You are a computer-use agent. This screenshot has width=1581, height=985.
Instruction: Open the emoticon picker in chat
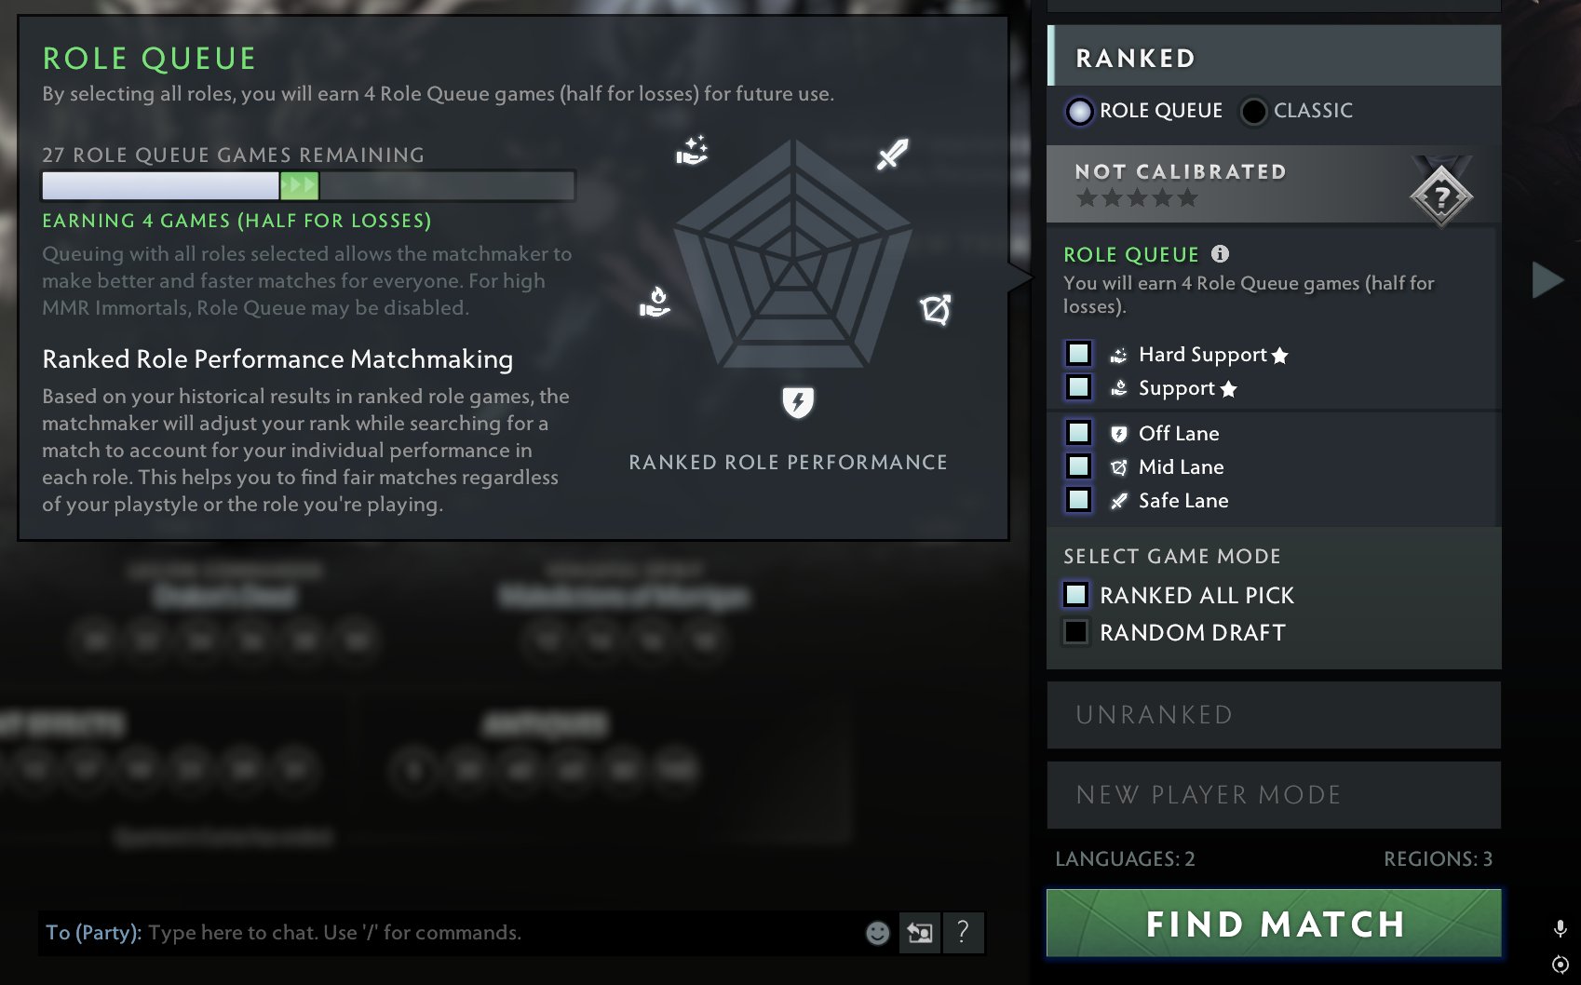[x=877, y=933]
